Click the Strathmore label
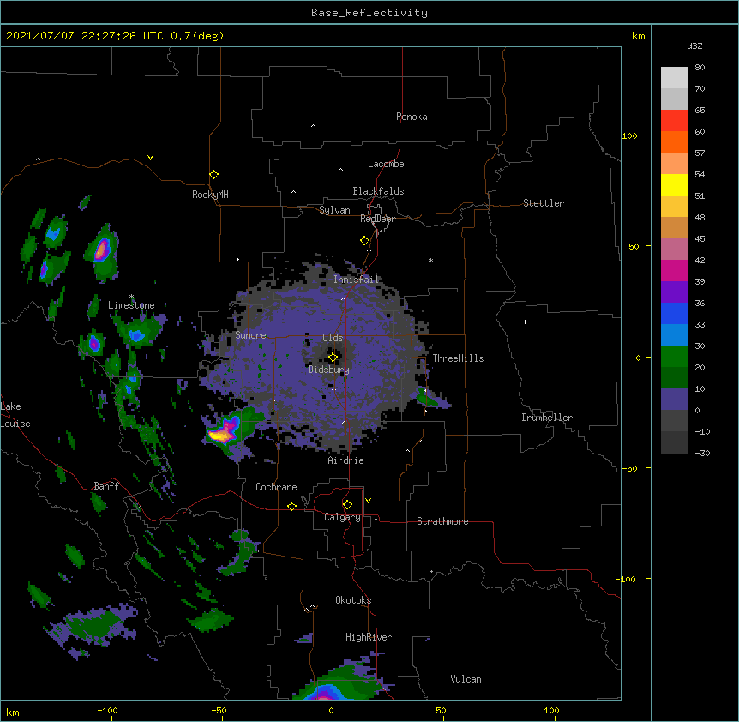The image size is (739, 722). pos(442,521)
